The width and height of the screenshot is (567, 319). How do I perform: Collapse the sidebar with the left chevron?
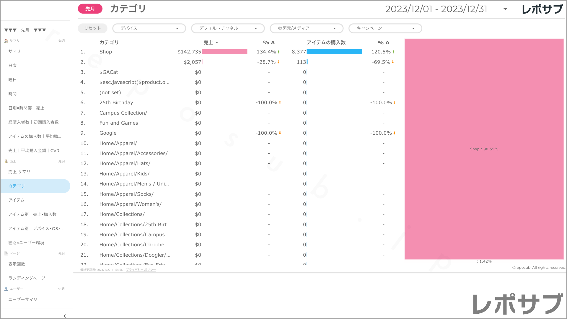[65, 316]
